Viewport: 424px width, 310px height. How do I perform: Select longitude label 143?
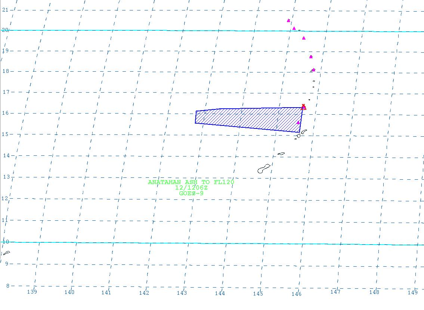click(x=182, y=293)
